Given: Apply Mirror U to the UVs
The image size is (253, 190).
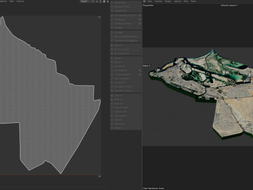Looking at the screenshot, I should tap(126, 58).
